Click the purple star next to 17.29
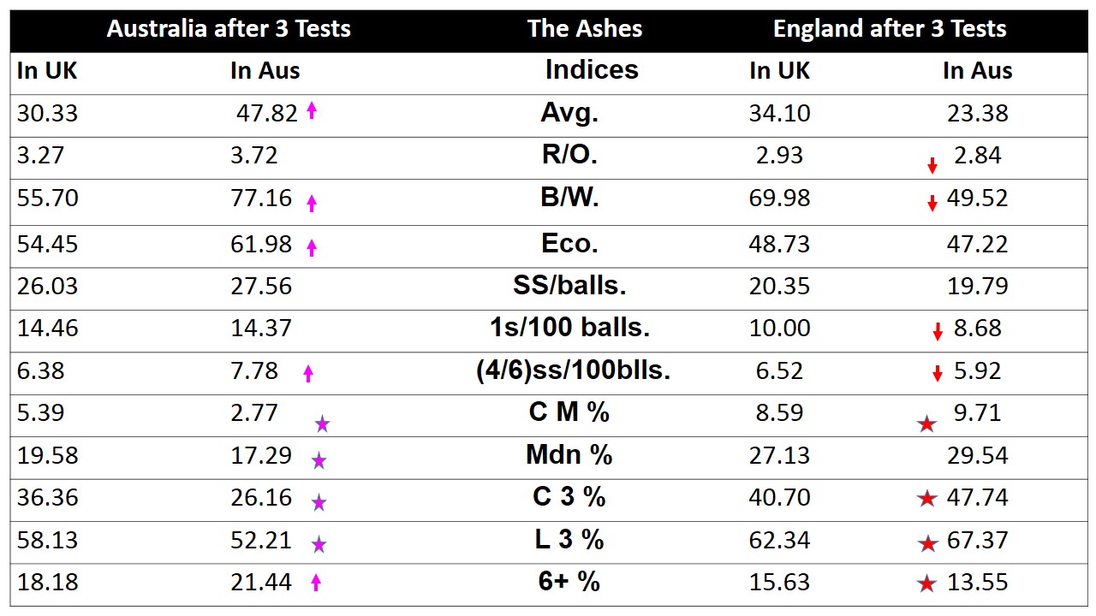This screenshot has width=1096, height=616. point(319,461)
